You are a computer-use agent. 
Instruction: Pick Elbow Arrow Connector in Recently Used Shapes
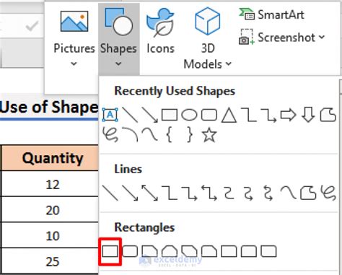pyautogui.click(x=268, y=115)
